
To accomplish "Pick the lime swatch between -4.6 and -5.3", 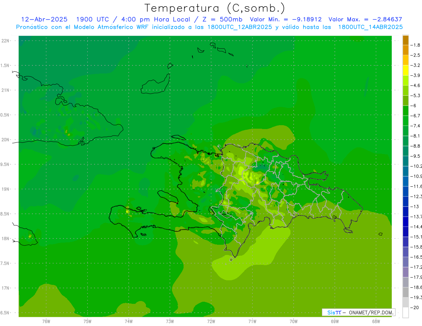I will [x=405, y=90].
